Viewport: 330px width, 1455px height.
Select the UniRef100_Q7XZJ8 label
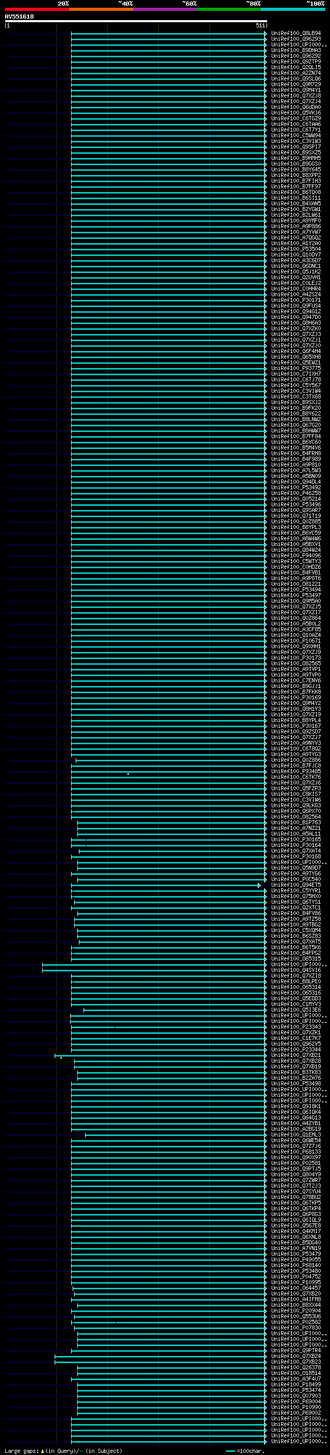pos(296,95)
